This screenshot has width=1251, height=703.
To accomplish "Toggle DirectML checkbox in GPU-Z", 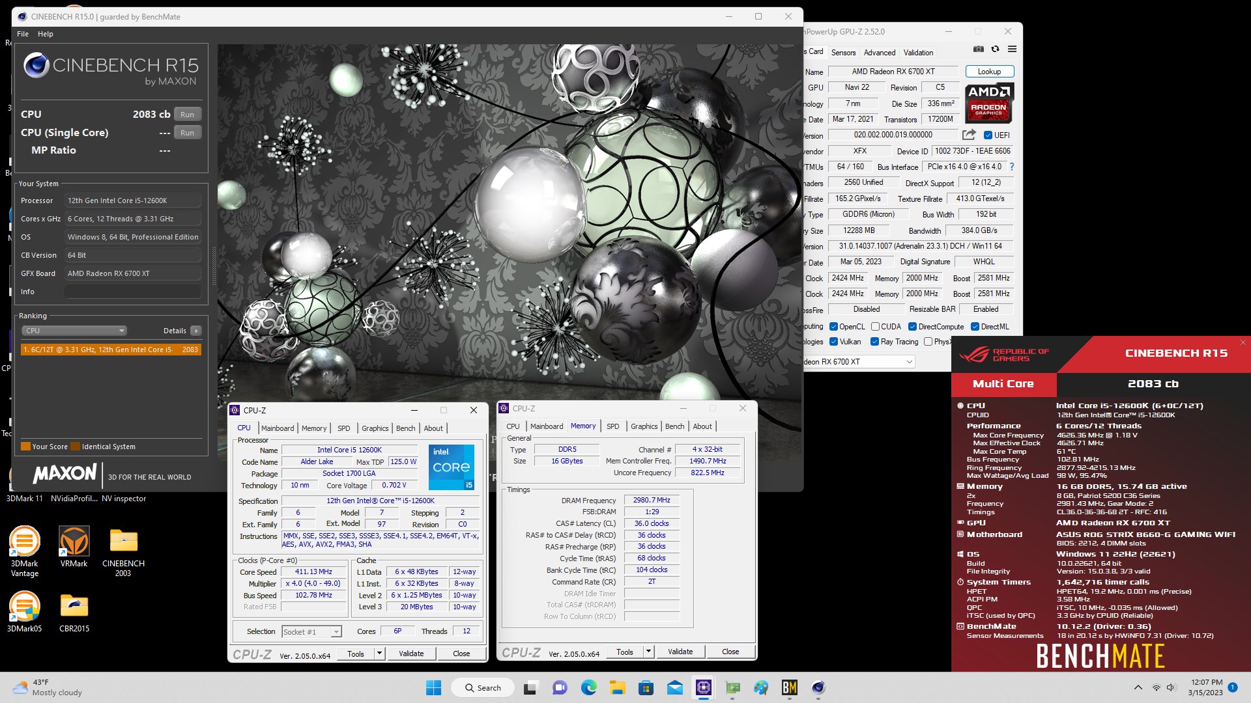I will pos(975,327).
